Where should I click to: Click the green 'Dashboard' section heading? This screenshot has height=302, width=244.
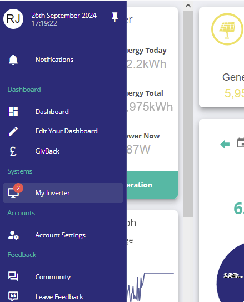coord(24,90)
